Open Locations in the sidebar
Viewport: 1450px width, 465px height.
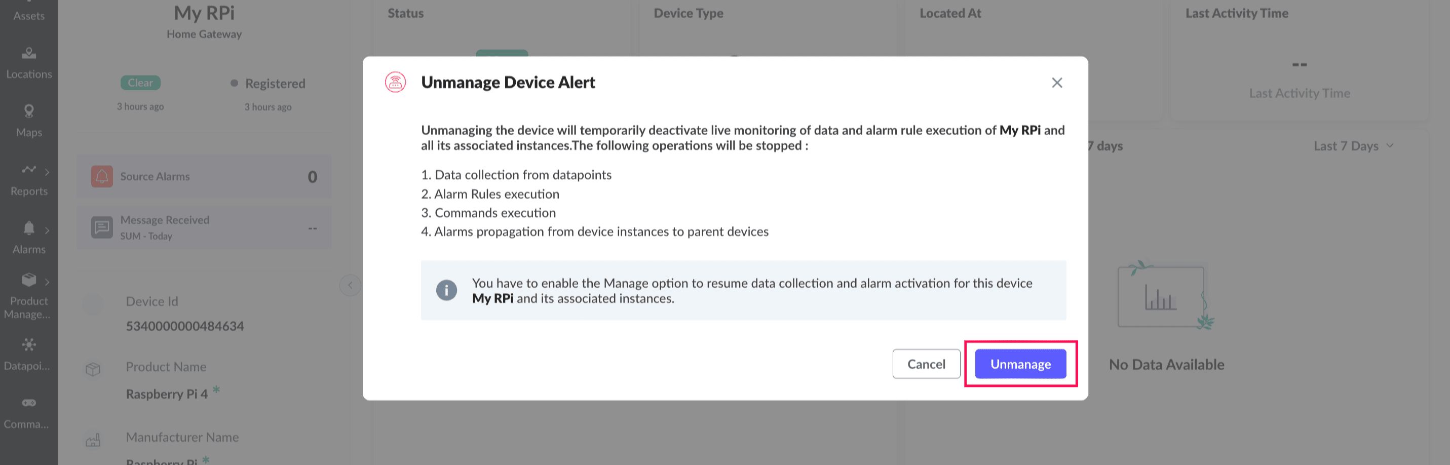(29, 63)
